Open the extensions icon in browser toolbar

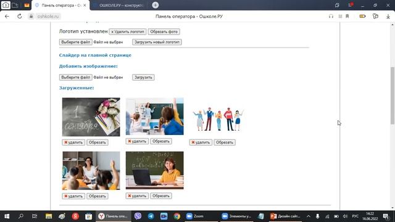[375, 17]
